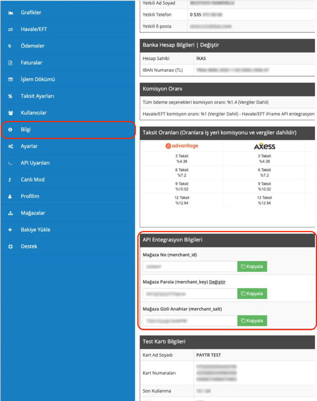
Task: Click the Mağaza No input field
Action: click(x=189, y=267)
